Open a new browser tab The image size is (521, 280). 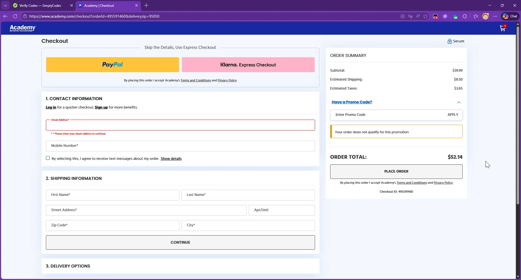pyautogui.click(x=146, y=6)
